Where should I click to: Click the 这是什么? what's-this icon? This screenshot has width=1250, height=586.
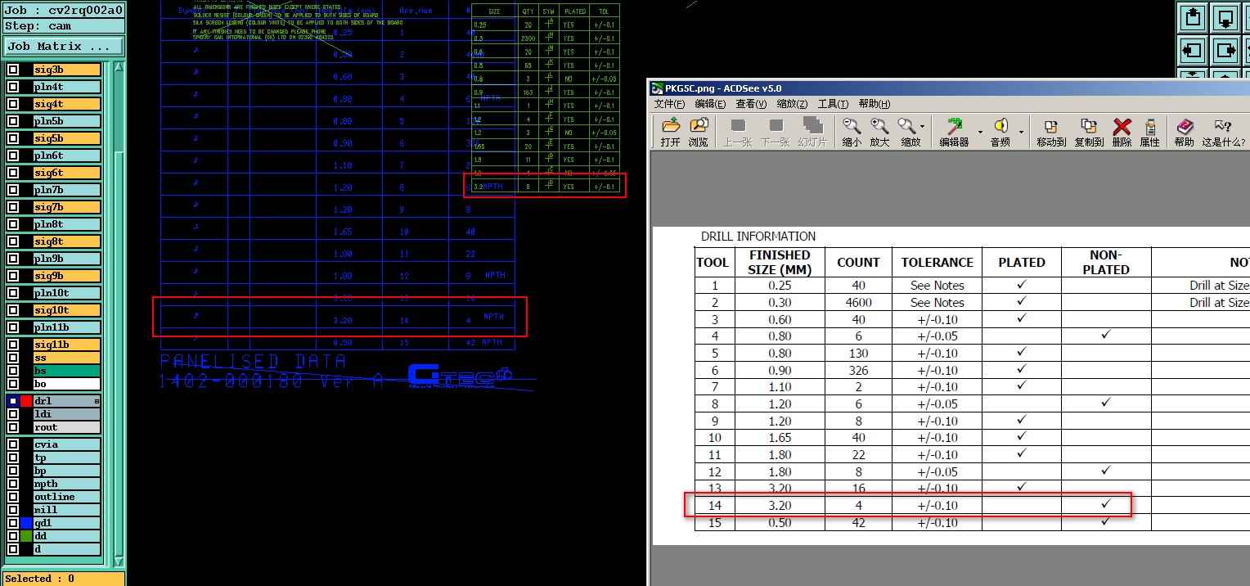pos(1222,126)
